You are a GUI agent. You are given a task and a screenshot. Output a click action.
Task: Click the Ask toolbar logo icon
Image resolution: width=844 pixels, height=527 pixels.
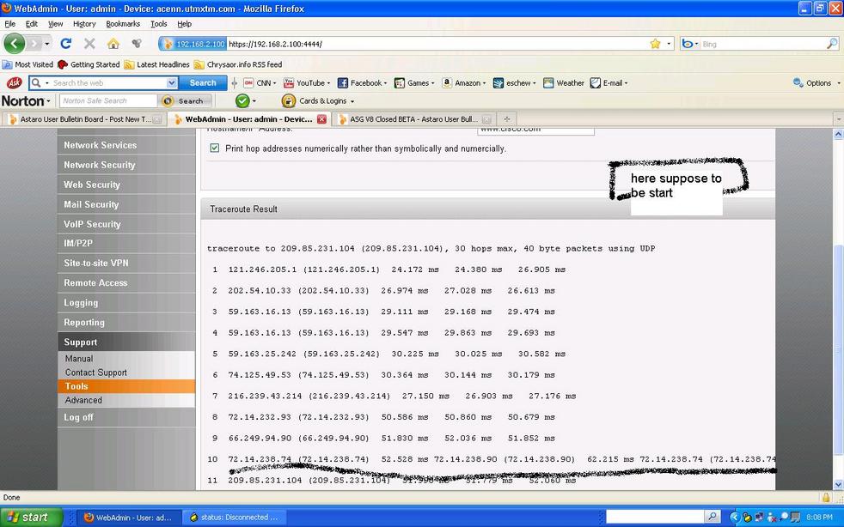14,82
